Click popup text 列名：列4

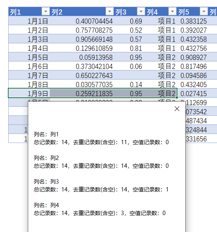(x=46, y=205)
